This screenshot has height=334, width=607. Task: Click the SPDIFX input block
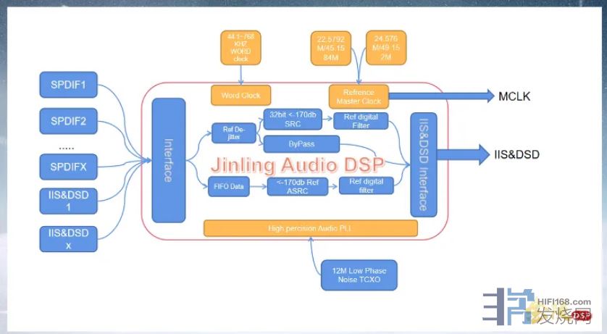pos(68,166)
